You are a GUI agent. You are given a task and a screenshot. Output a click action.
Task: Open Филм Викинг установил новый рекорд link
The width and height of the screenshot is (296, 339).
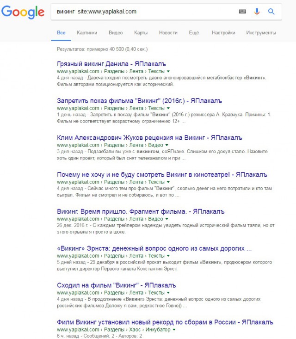coord(165,322)
